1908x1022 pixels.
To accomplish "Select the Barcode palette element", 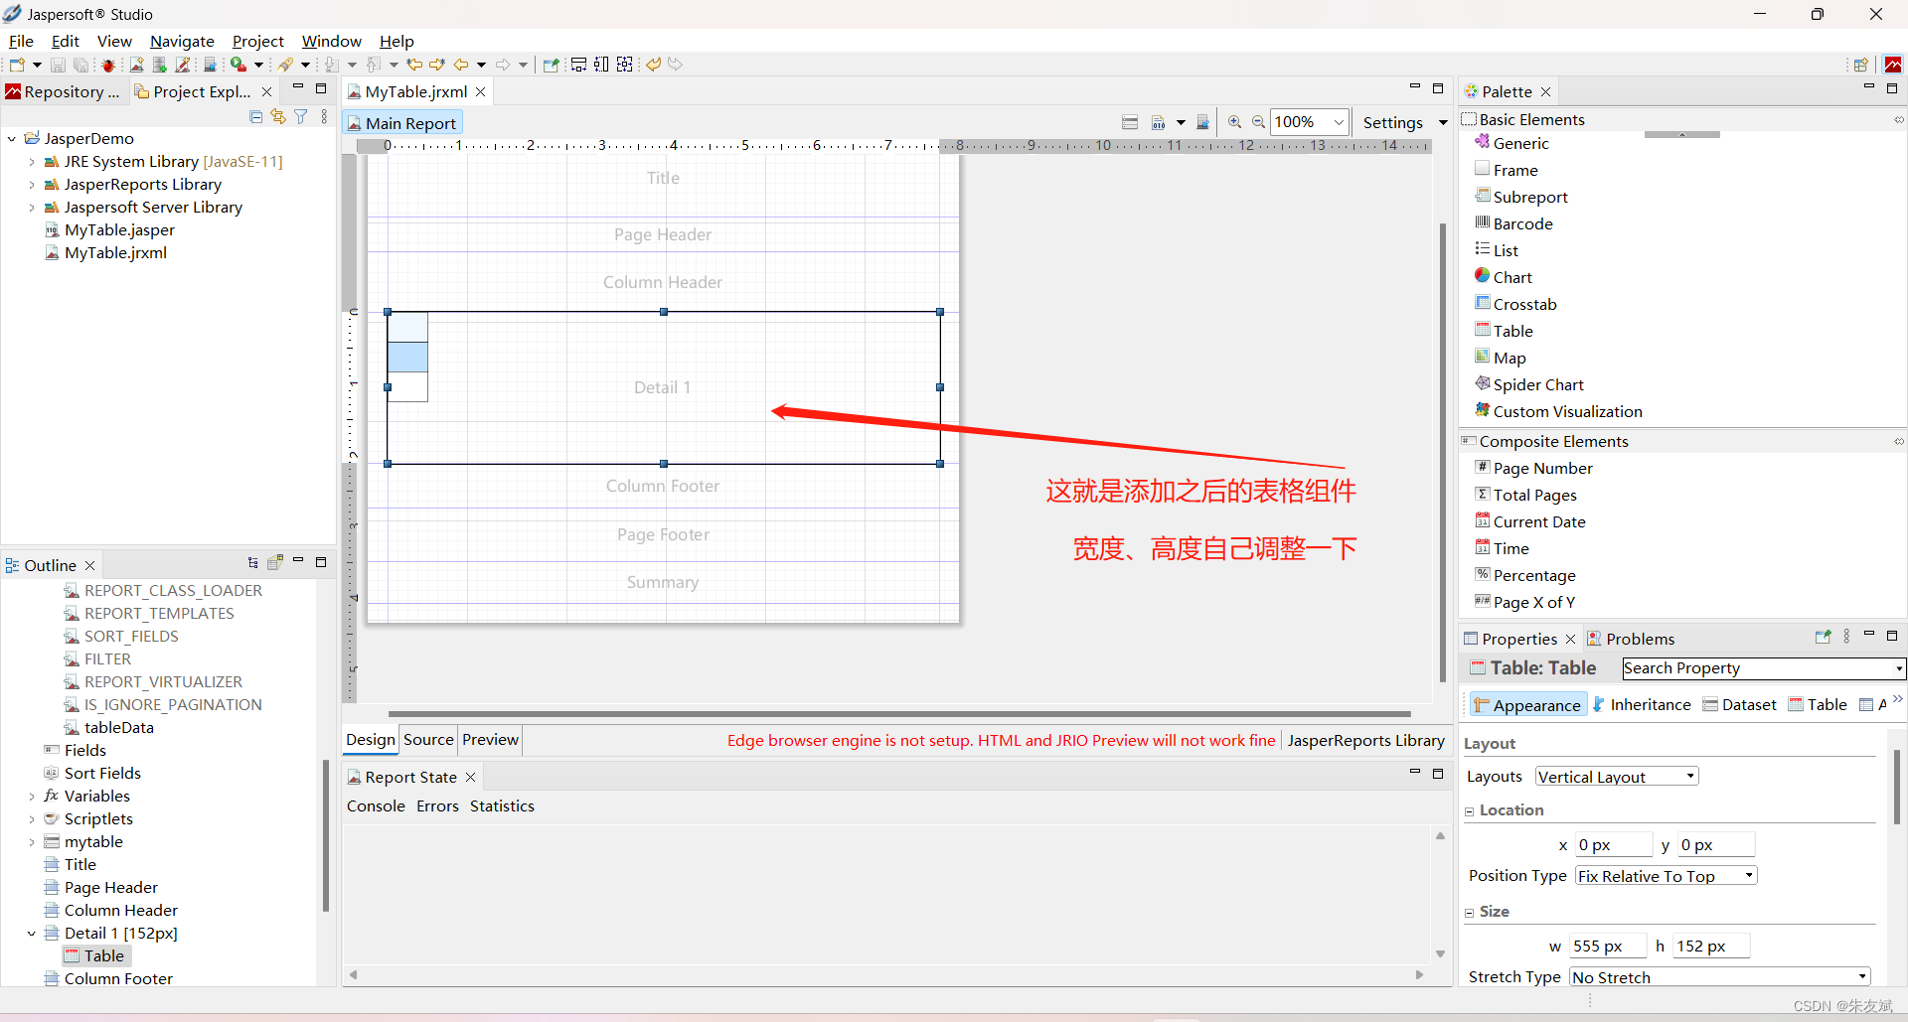I will click(x=1520, y=223).
